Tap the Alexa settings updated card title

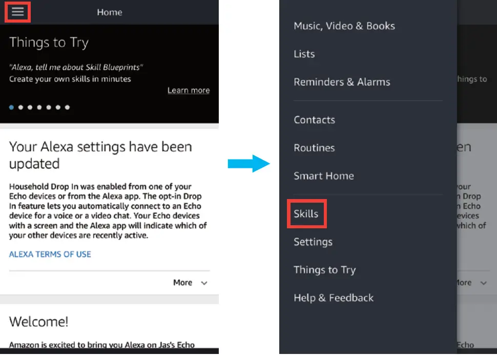(x=100, y=155)
